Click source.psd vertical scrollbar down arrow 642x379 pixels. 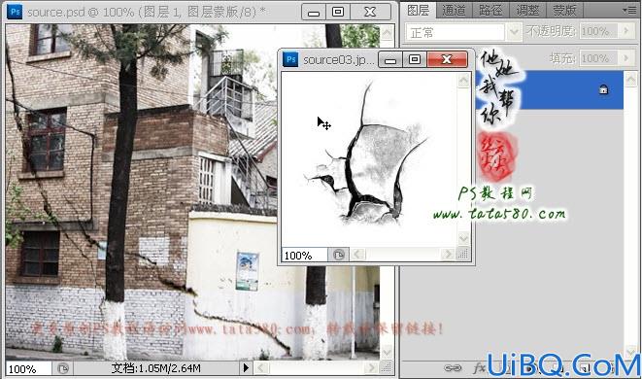click(x=387, y=352)
